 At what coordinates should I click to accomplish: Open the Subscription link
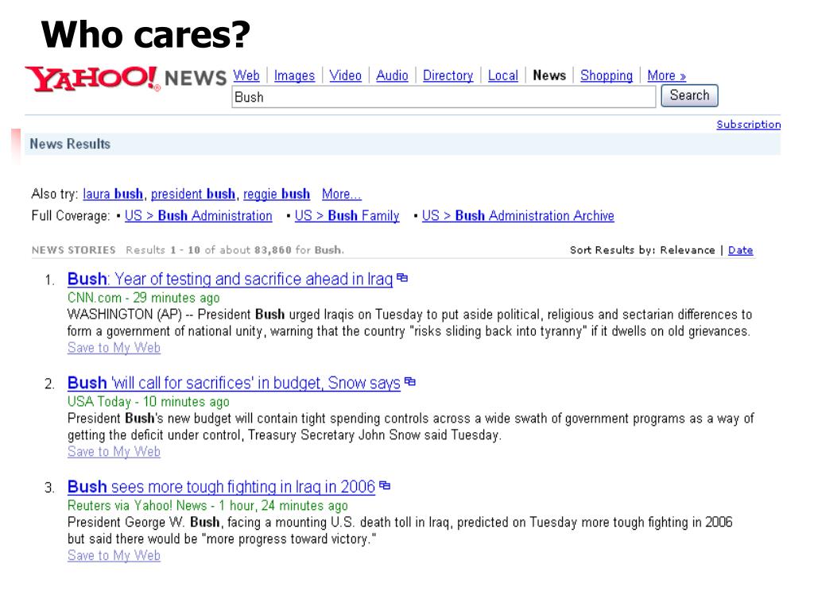749,125
